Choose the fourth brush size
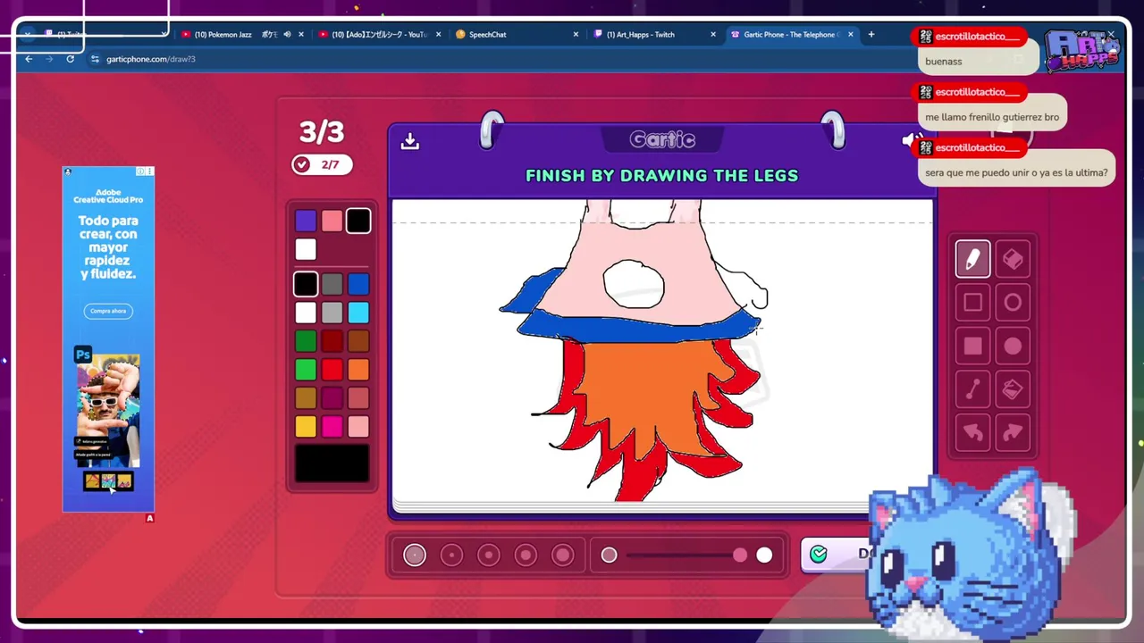The height and width of the screenshot is (643, 1144). [x=526, y=555]
